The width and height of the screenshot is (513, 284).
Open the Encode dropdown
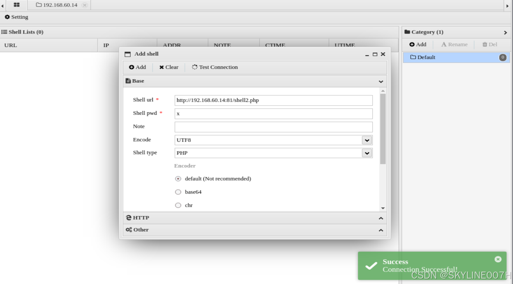366,140
